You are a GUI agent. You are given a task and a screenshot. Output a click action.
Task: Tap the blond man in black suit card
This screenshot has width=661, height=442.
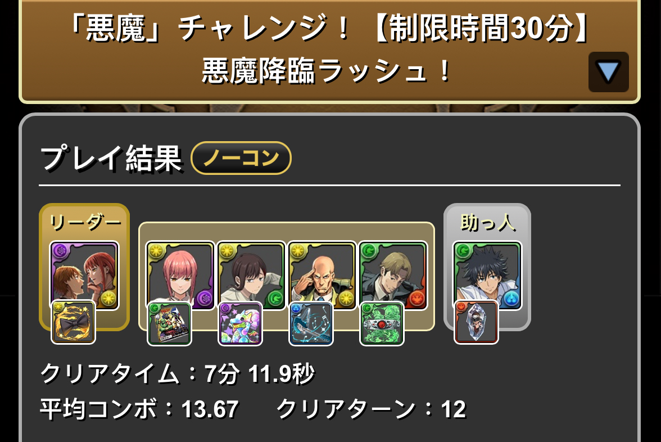pos(393,275)
